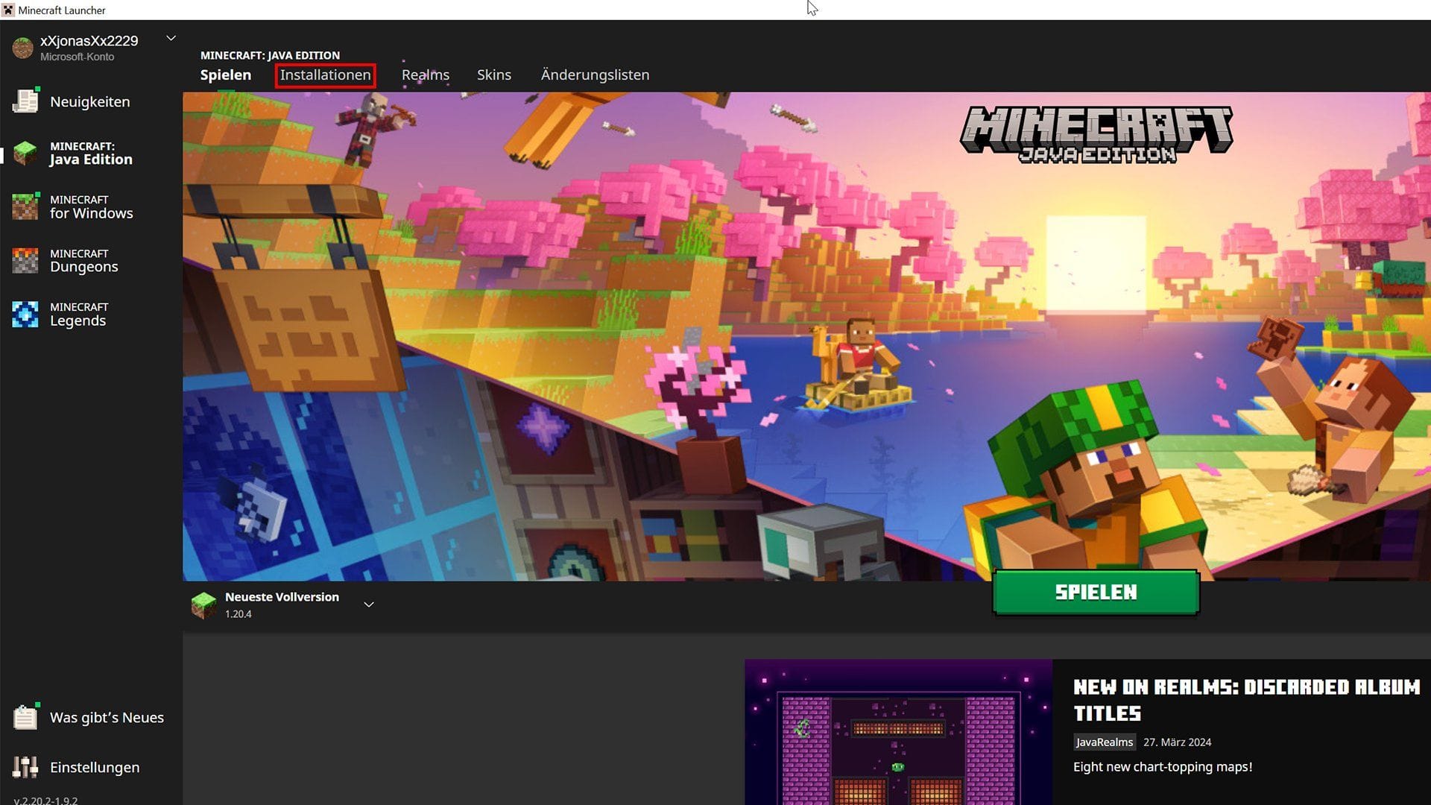Click the xXjonasXx2229 account avatar

[23, 48]
